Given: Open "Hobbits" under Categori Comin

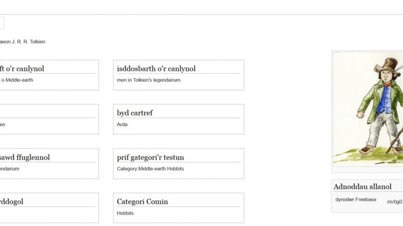Looking at the screenshot, I should pos(125,213).
